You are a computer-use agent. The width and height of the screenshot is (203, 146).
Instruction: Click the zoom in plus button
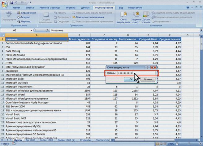pos(201,144)
